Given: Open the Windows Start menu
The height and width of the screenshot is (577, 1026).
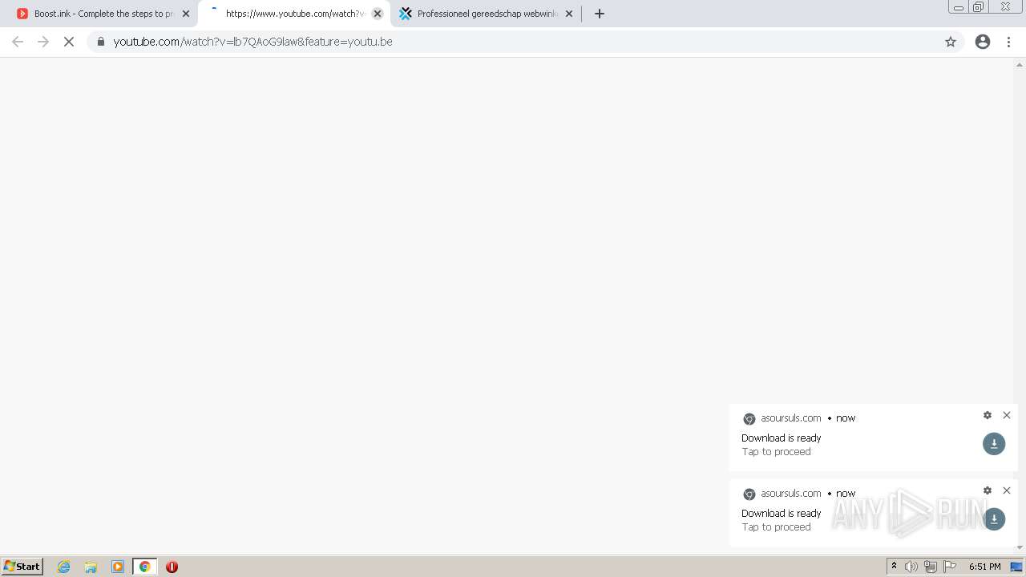Looking at the screenshot, I should coord(22,567).
